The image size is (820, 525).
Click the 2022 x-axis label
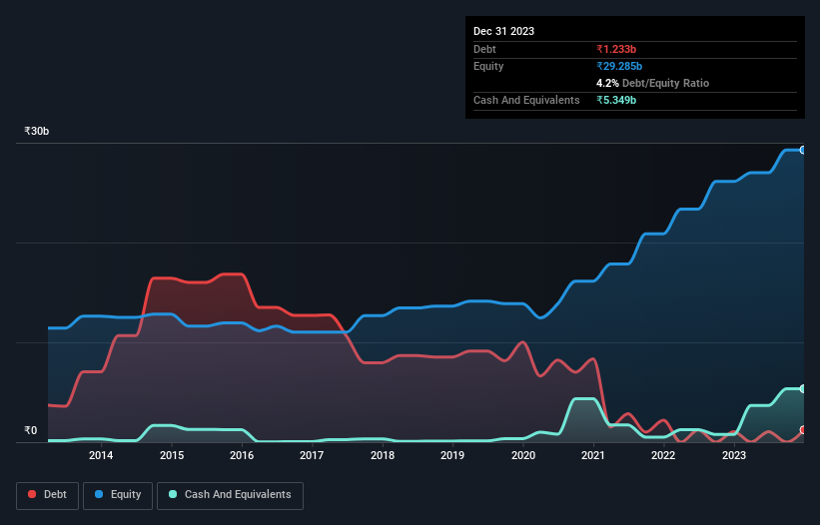(x=663, y=455)
